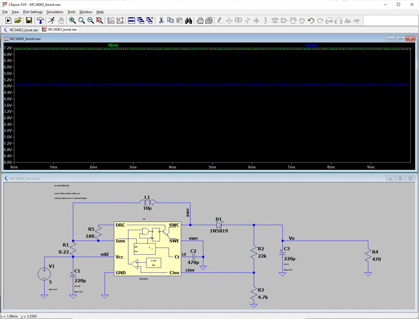Click the Autorange axes icon
This screenshot has width=419, height=319.
click(x=120, y=20)
